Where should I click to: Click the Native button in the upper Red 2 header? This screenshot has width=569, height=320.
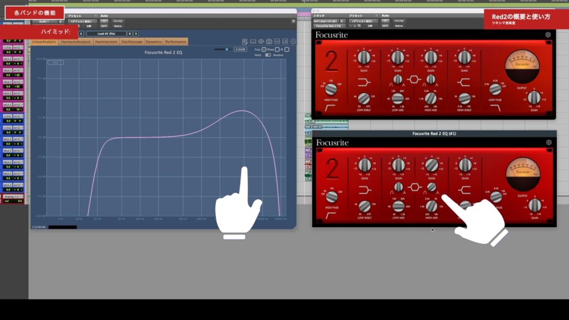pyautogui.click(x=399, y=26)
